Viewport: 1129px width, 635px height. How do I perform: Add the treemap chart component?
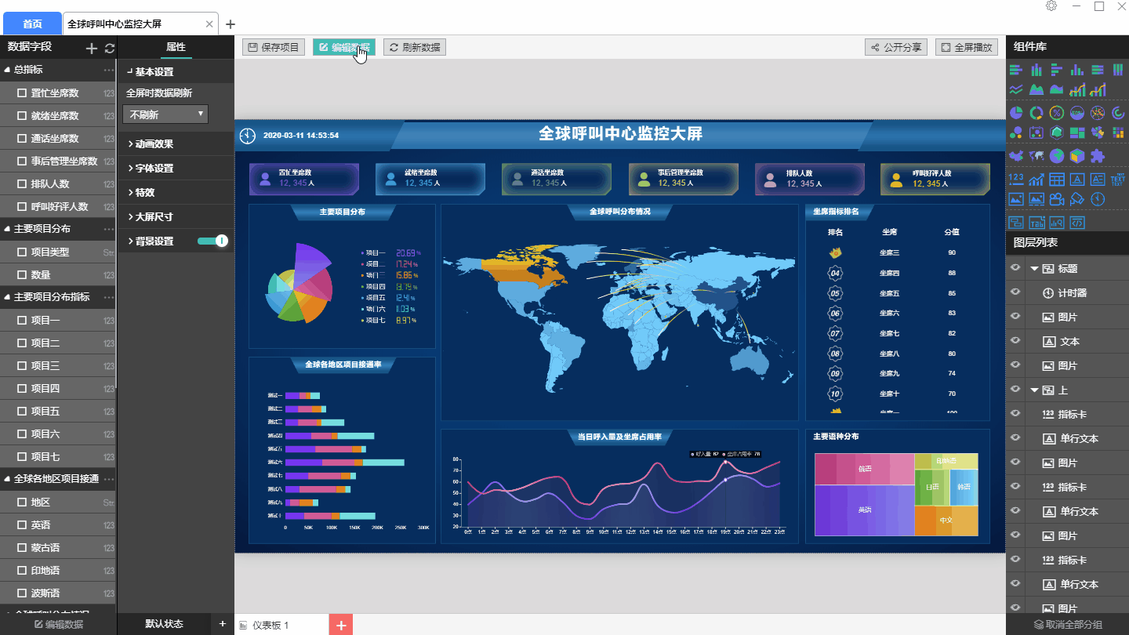tap(1077, 132)
